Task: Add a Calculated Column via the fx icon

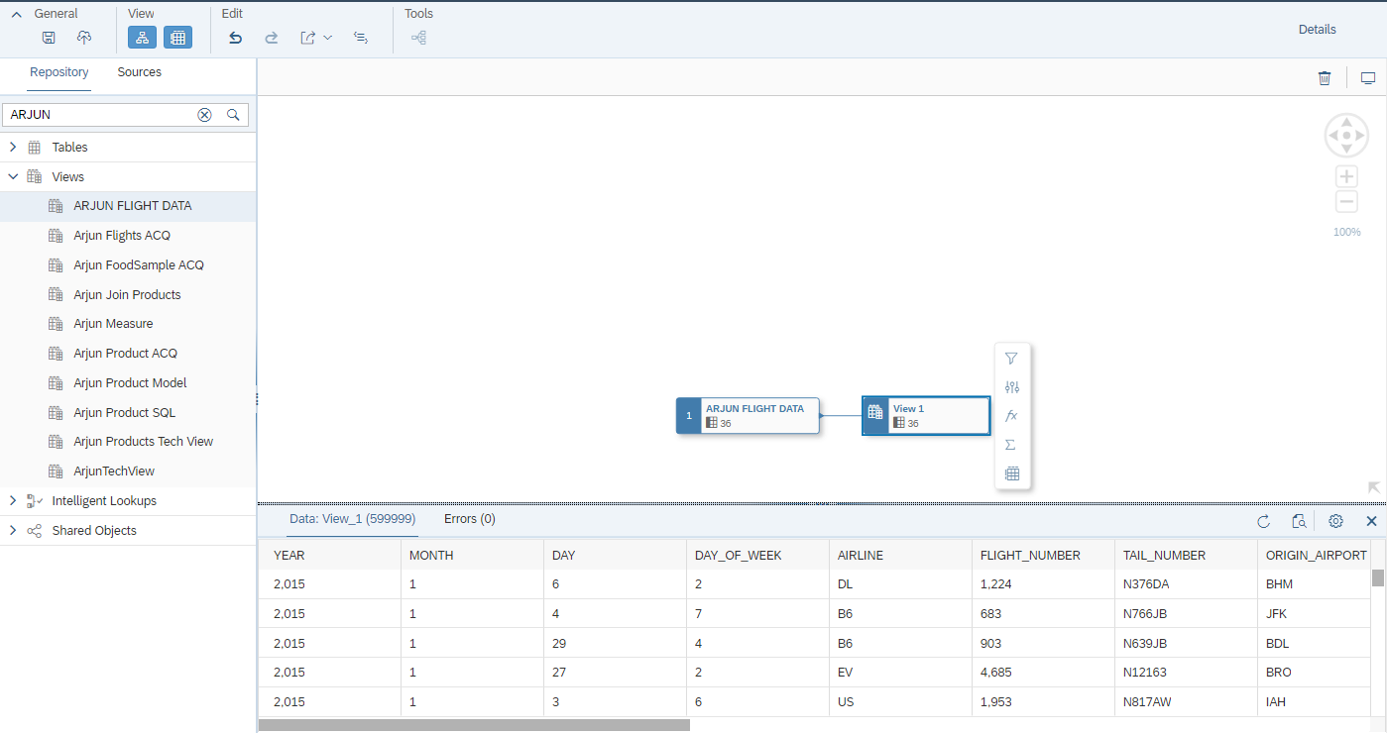Action: click(x=1012, y=415)
